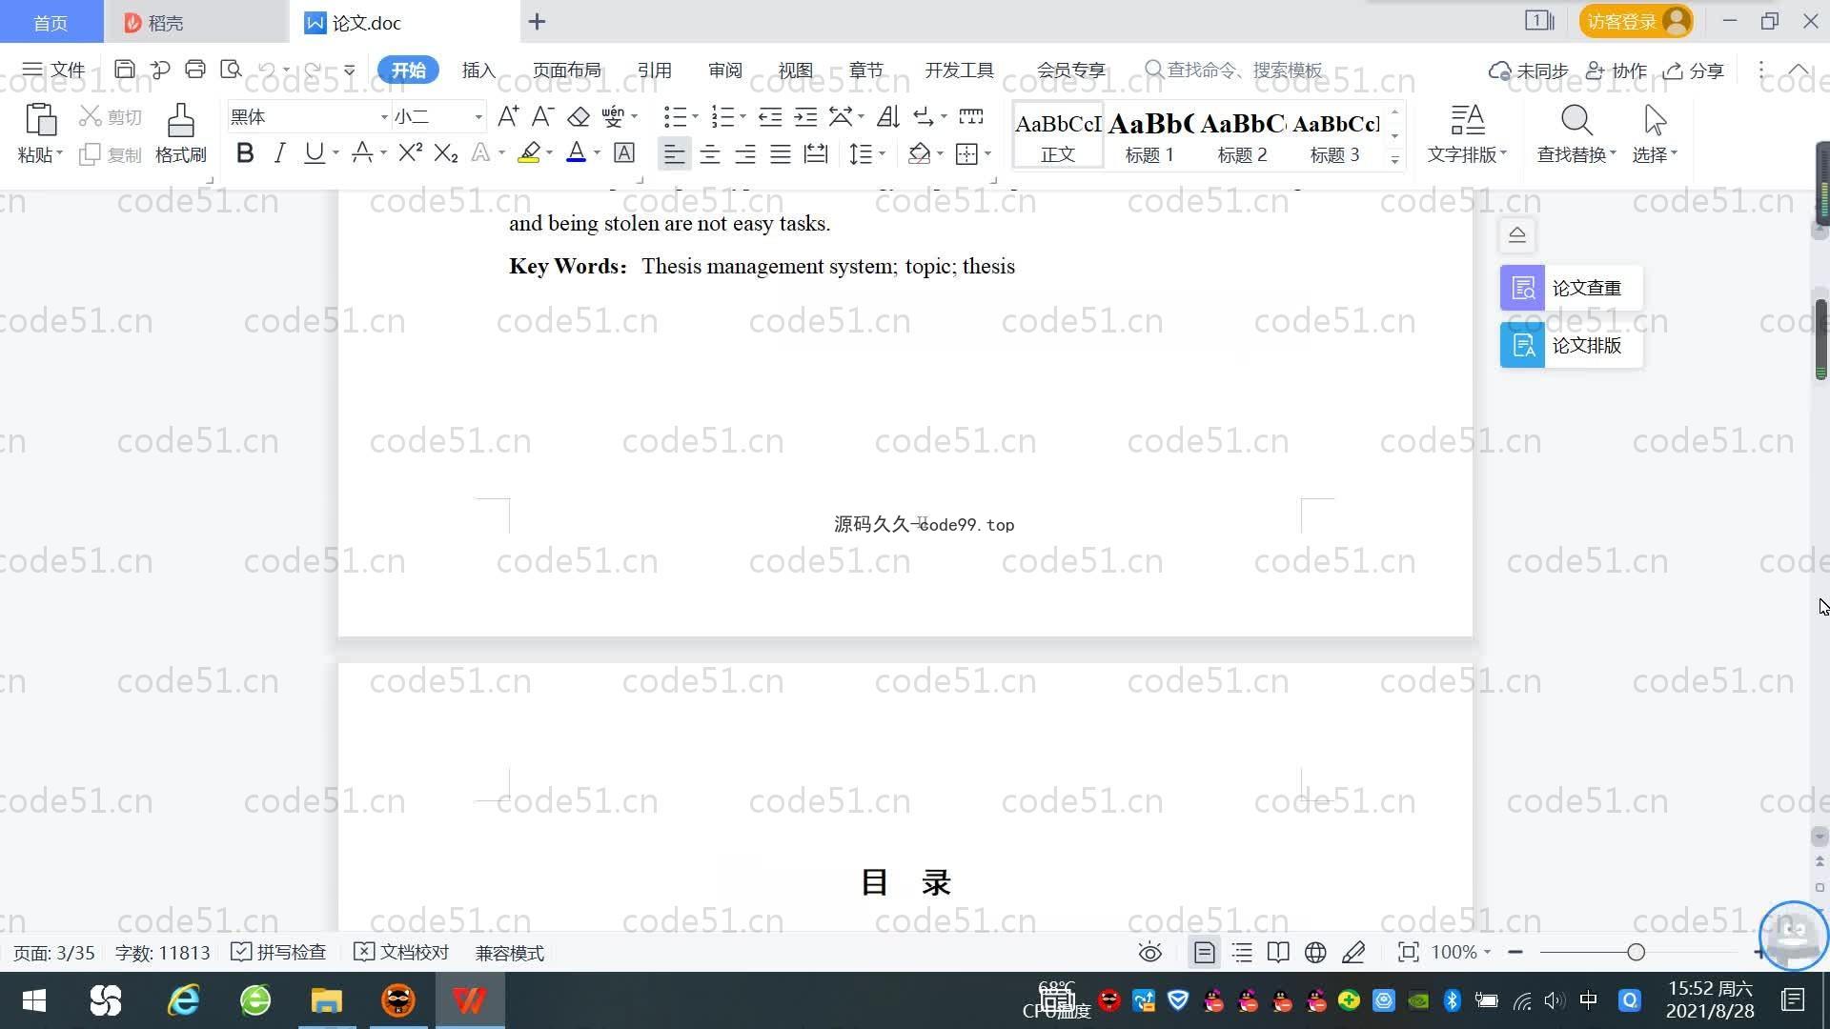Open the File (文件) menu
The image size is (1830, 1029).
(x=53, y=70)
